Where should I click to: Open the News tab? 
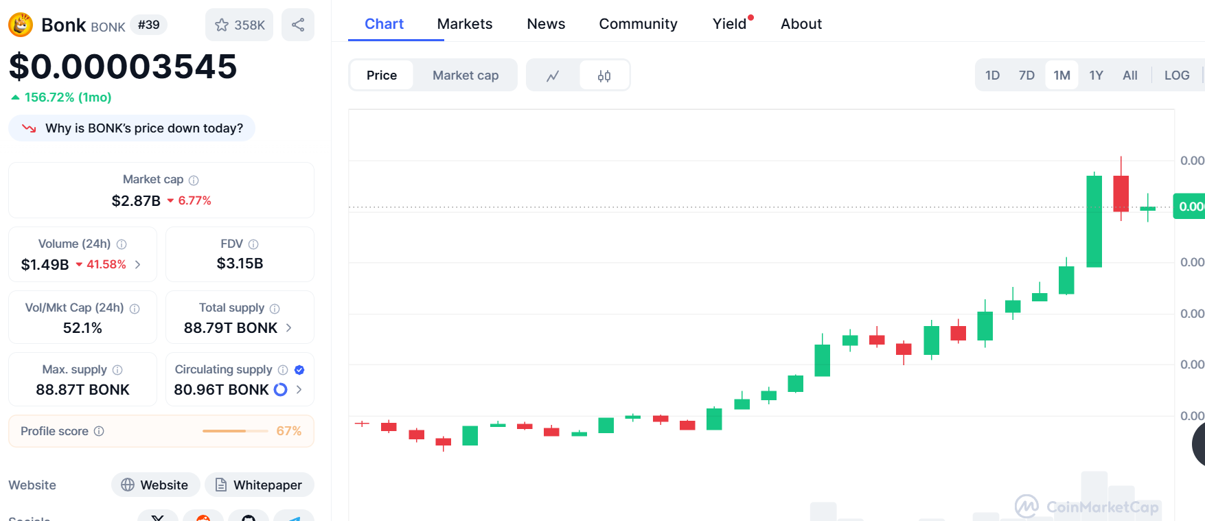pos(546,24)
